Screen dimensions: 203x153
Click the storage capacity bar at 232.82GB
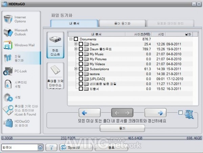click(68, 138)
